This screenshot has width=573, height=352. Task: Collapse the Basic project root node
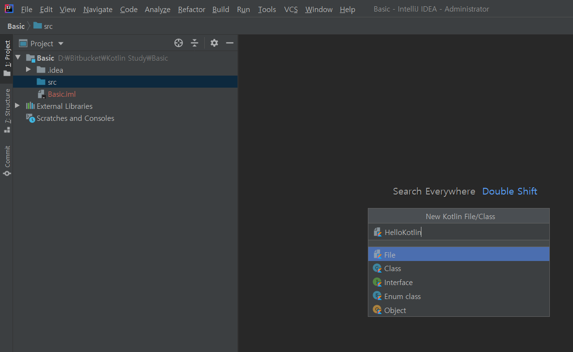click(x=18, y=58)
